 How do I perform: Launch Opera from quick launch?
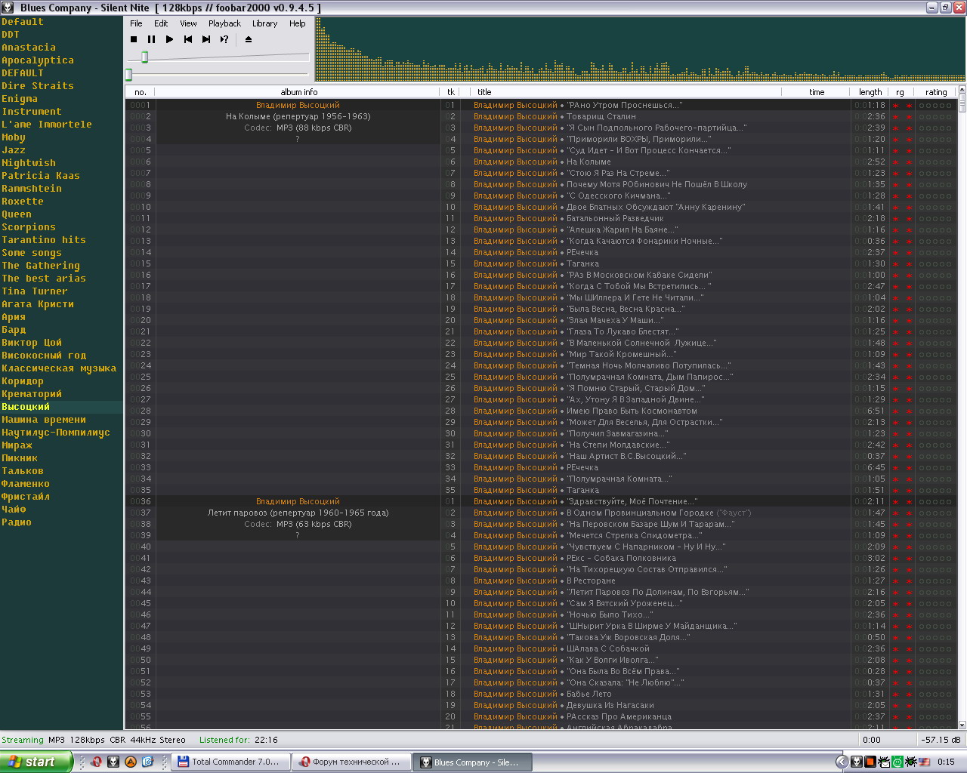point(97,762)
